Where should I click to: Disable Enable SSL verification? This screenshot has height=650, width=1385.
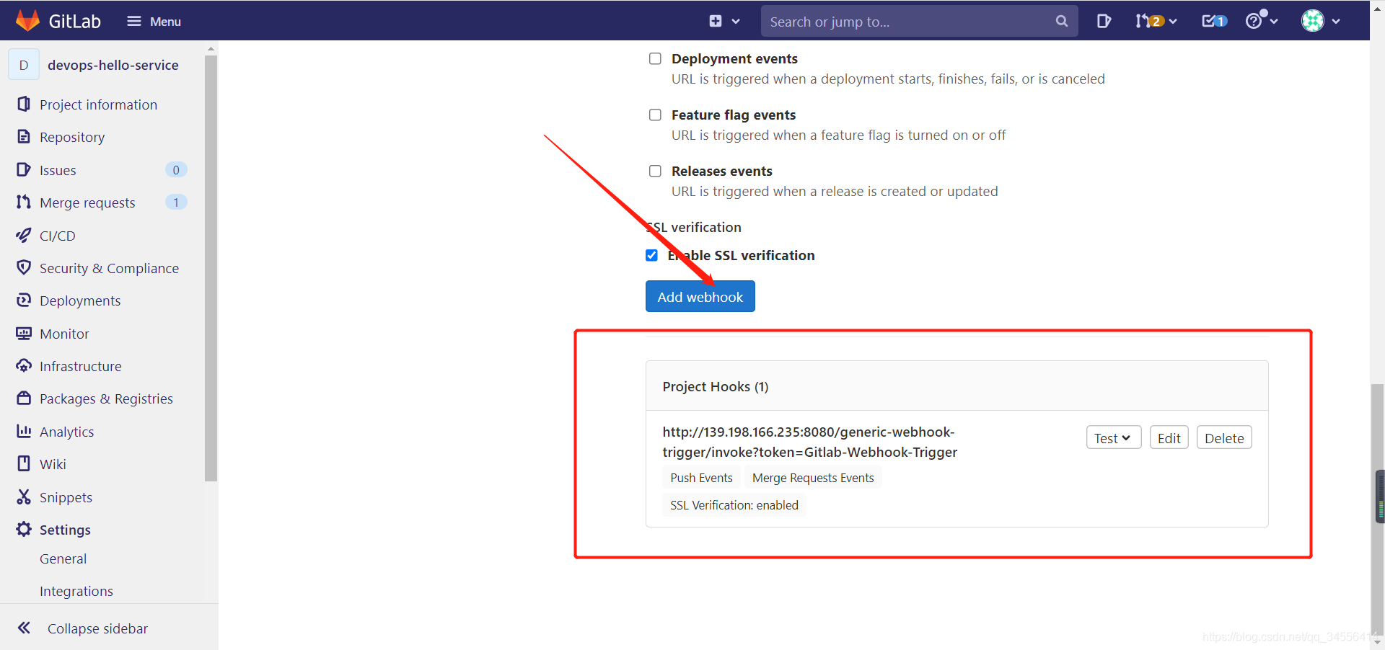(651, 255)
